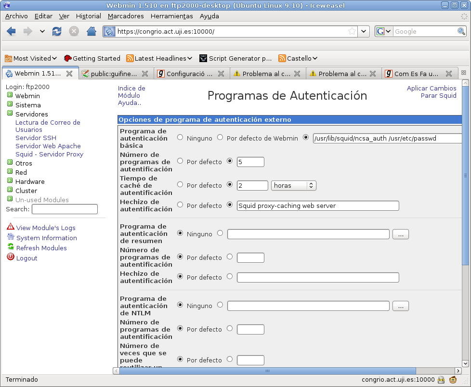Click the search magnifier icon
The height and width of the screenshot is (387, 471).
tap(461, 31)
